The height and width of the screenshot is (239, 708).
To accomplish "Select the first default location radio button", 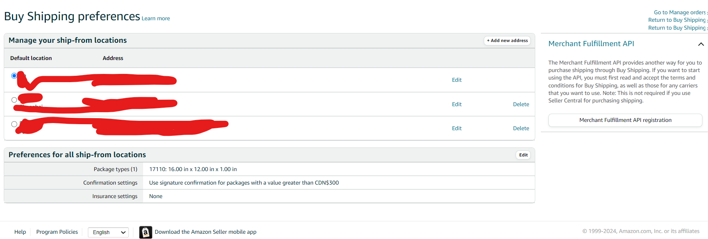I will coord(14,76).
